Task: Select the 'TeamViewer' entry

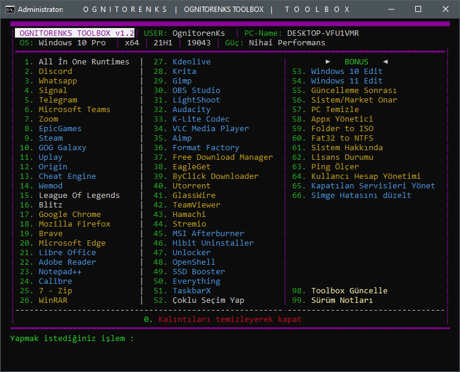Action: coord(197,205)
